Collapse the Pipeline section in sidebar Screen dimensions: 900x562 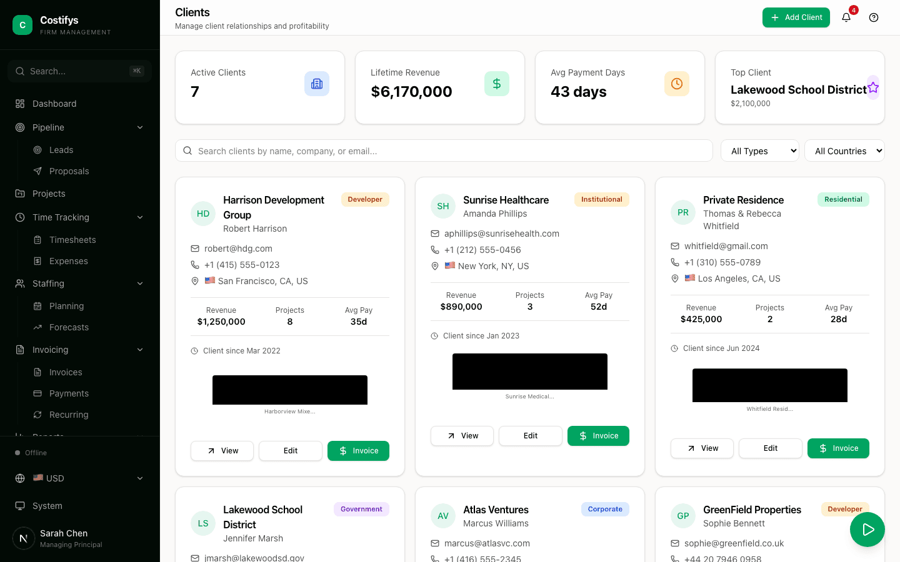click(140, 127)
